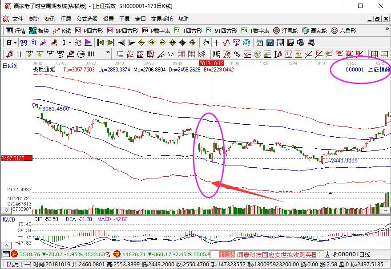Click the yellow diamond left-arrow icon
Viewport: 391px width, 269px height.
pos(141,43)
